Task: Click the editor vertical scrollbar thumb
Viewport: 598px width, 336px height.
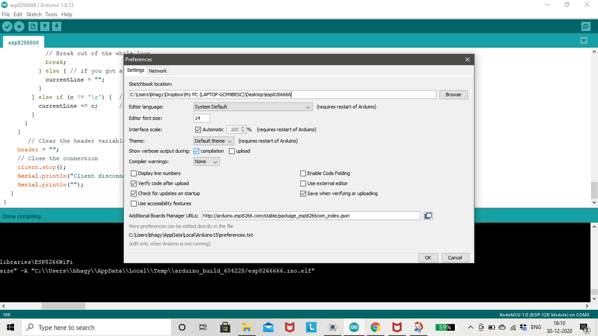Action: click(594, 190)
